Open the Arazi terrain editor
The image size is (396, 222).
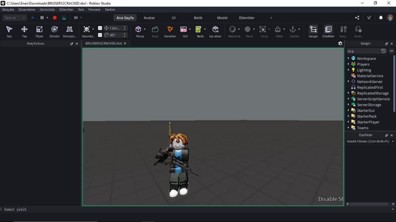[x=155, y=32]
